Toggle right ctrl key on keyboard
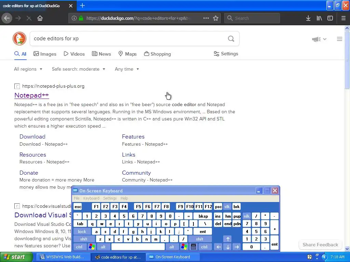 click(x=204, y=247)
